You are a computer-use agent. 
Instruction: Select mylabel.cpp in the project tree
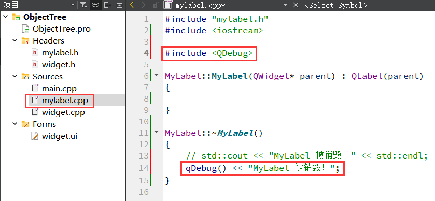tap(65, 101)
